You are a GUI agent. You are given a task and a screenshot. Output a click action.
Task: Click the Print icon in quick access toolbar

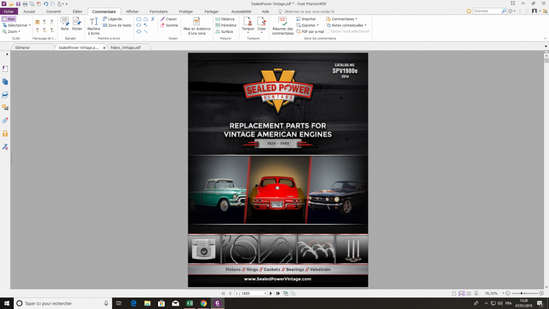[x=25, y=4]
